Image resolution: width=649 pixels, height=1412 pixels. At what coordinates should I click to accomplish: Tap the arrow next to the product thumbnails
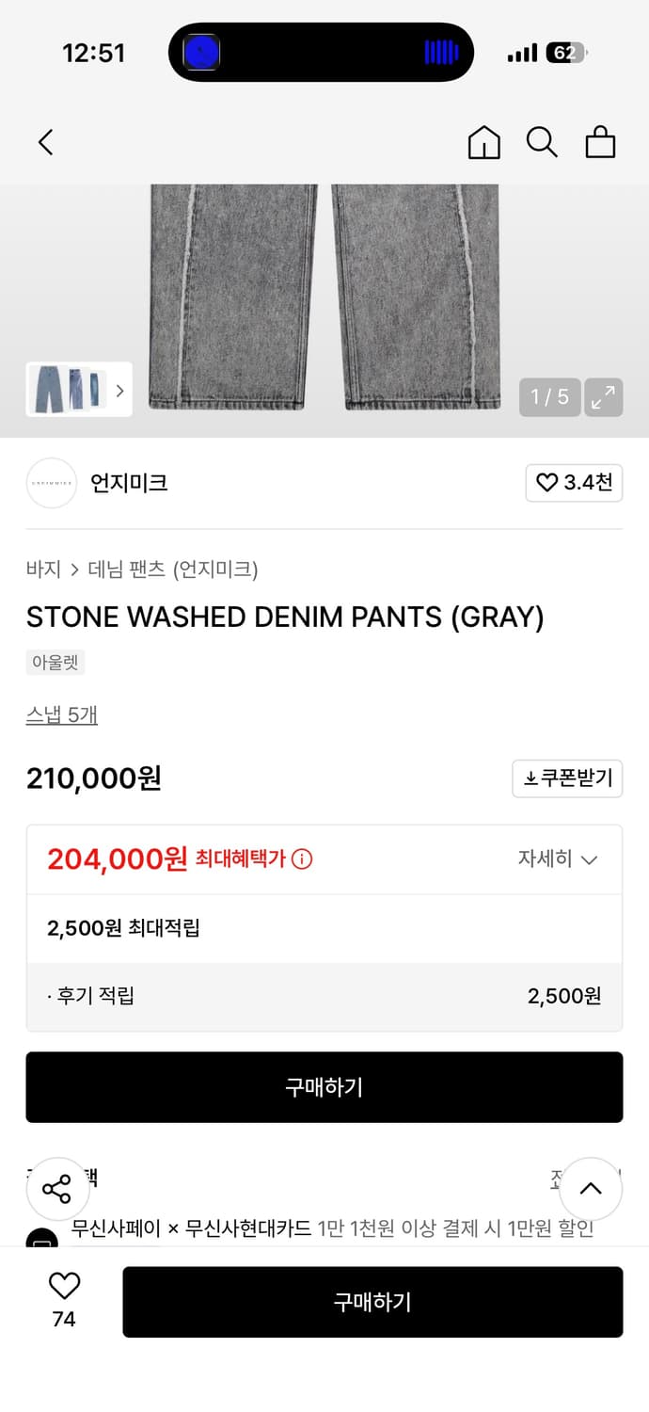coord(119,390)
